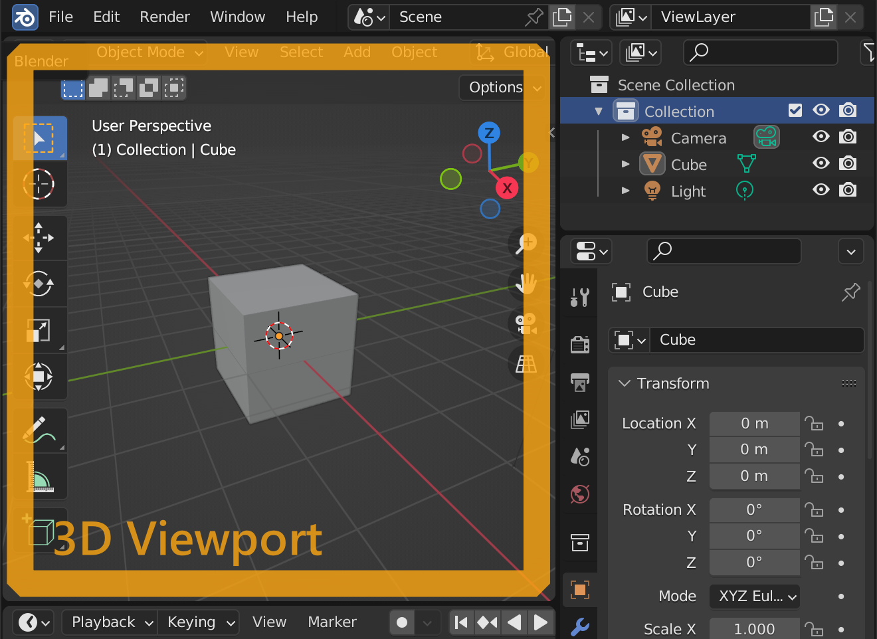The image size is (877, 639).
Task: Select the Annotate pencil tool
Action: tap(40, 430)
